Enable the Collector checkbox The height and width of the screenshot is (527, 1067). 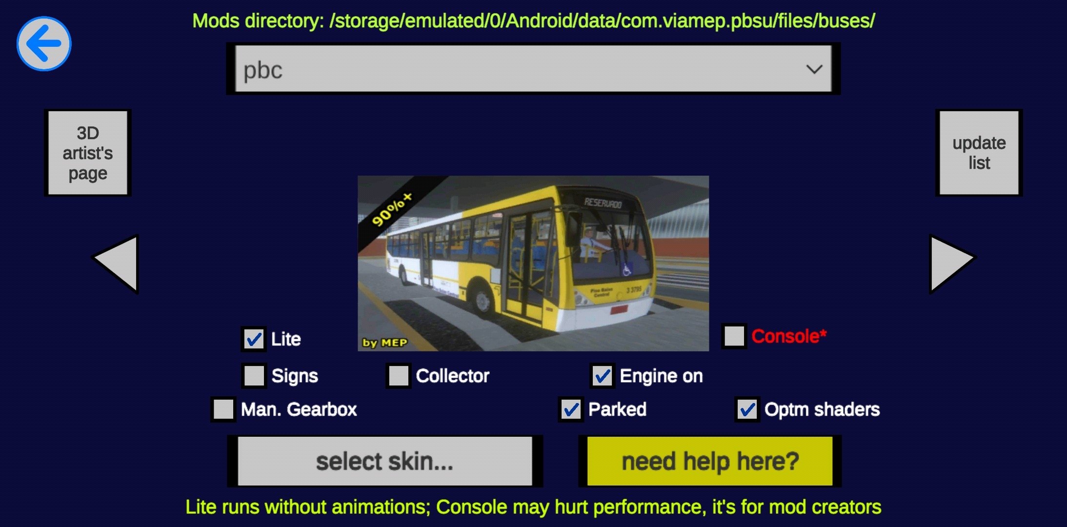coord(396,376)
